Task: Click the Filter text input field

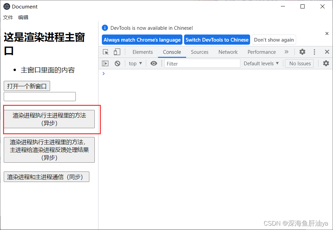Action: [202, 63]
